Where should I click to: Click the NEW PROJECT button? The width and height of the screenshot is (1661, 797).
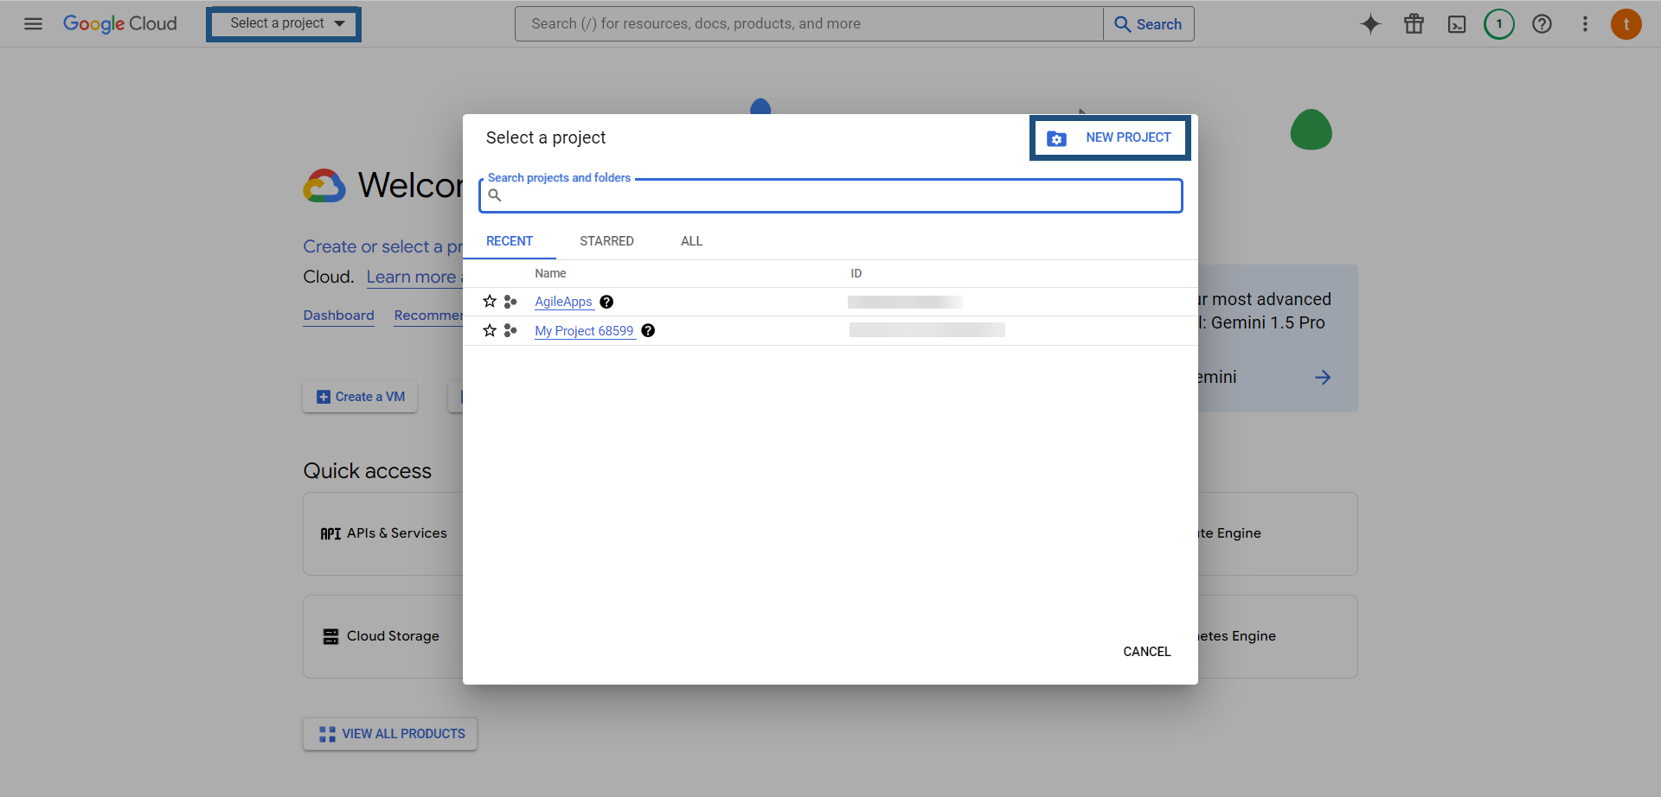point(1110,137)
